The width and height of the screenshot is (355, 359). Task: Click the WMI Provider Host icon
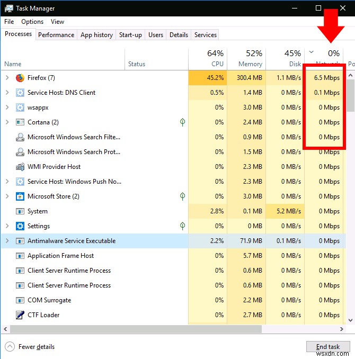pos(20,167)
